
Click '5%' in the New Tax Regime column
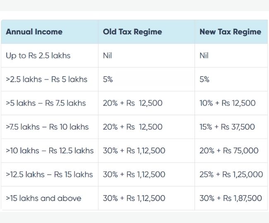click(x=204, y=79)
